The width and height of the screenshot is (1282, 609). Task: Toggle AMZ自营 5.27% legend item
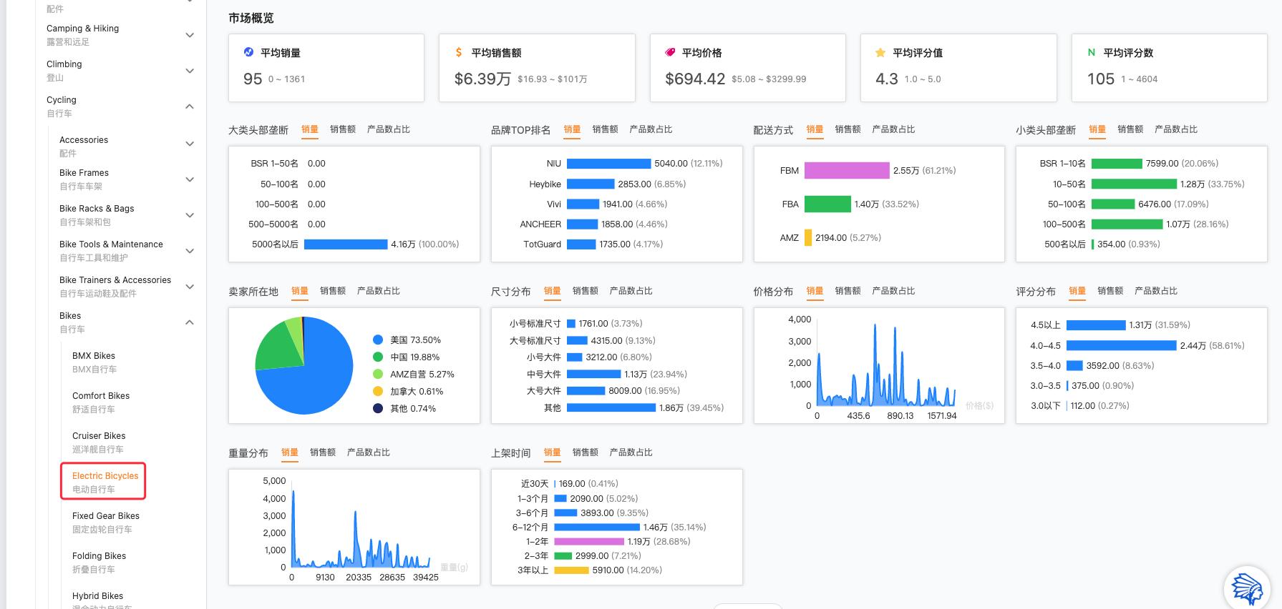click(x=413, y=375)
